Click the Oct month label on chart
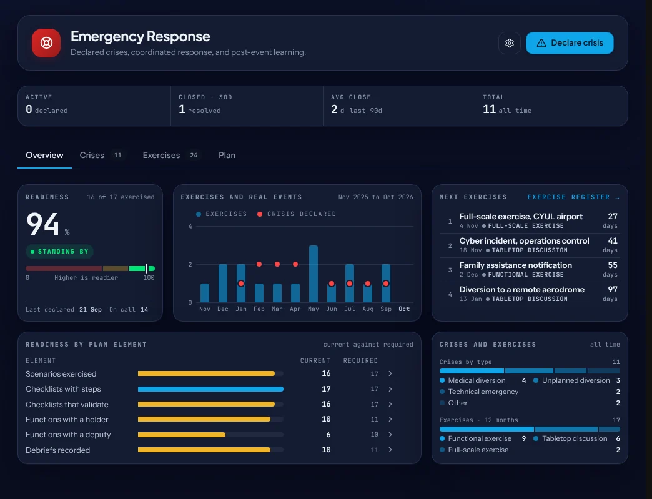 404,309
